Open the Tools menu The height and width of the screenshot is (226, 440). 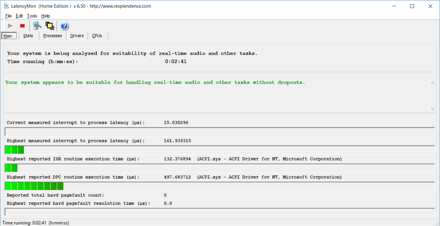(32, 16)
